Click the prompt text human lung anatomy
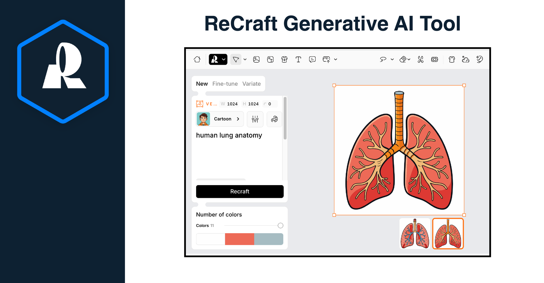This screenshot has width=544, height=283. (x=229, y=135)
